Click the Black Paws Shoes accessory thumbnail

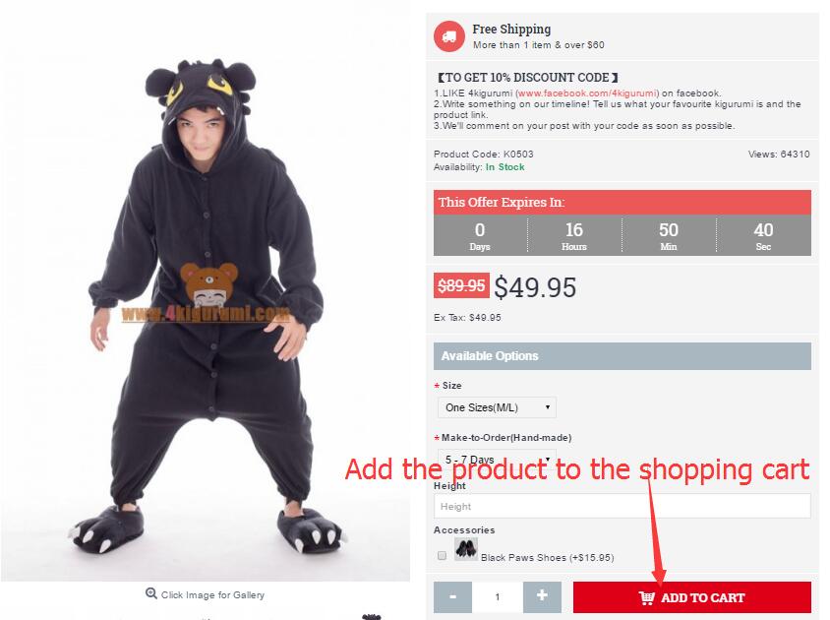coord(466,549)
